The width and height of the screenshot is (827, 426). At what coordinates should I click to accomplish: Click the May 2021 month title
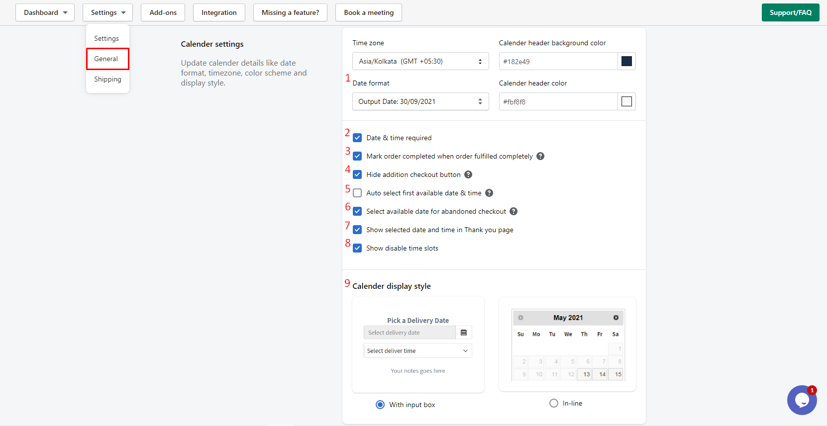(x=568, y=318)
